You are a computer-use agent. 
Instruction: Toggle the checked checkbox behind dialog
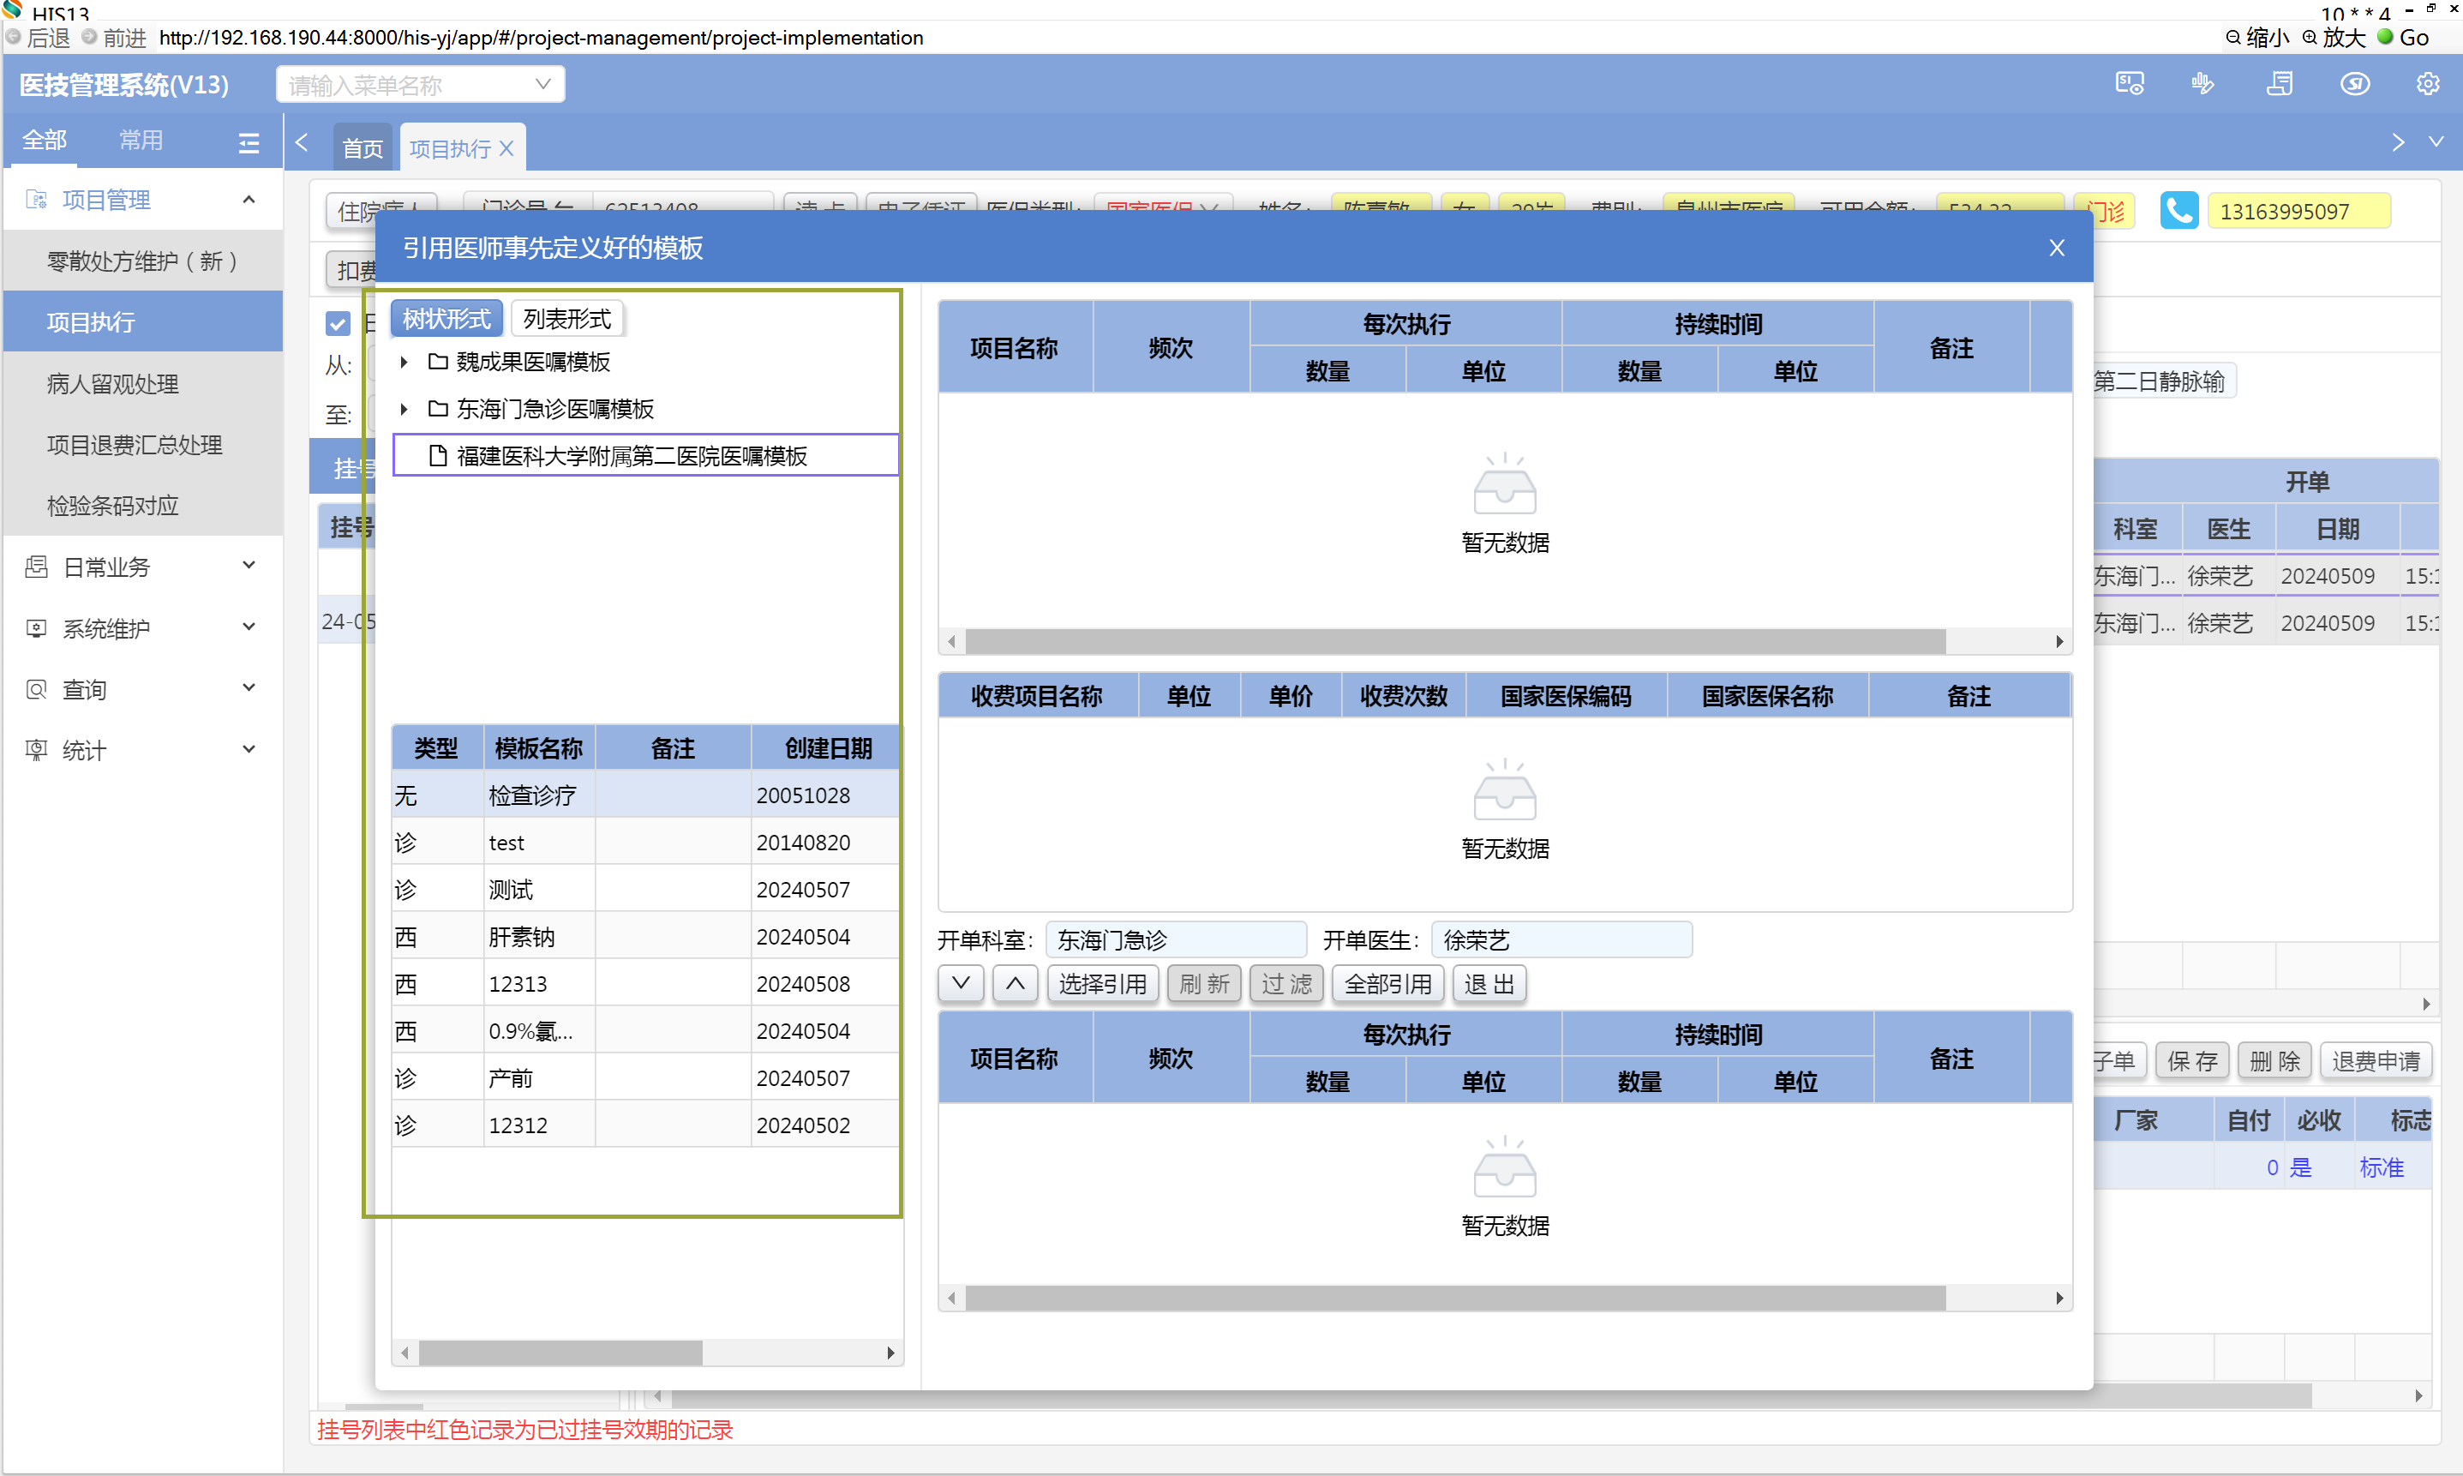pyautogui.click(x=338, y=323)
